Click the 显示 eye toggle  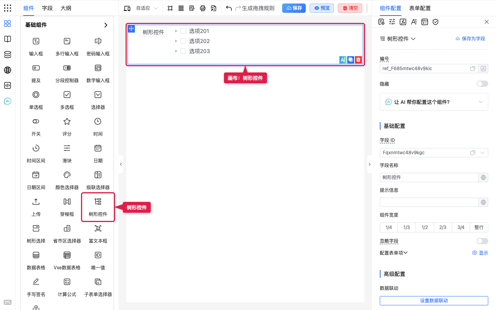coord(480,253)
